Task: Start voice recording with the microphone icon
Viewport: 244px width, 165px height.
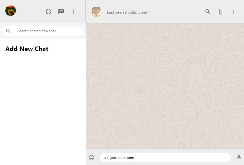Action: click(239, 158)
